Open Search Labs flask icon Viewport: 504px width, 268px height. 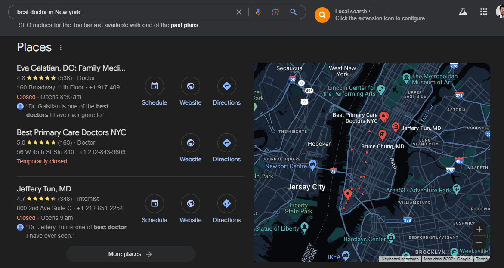click(463, 12)
